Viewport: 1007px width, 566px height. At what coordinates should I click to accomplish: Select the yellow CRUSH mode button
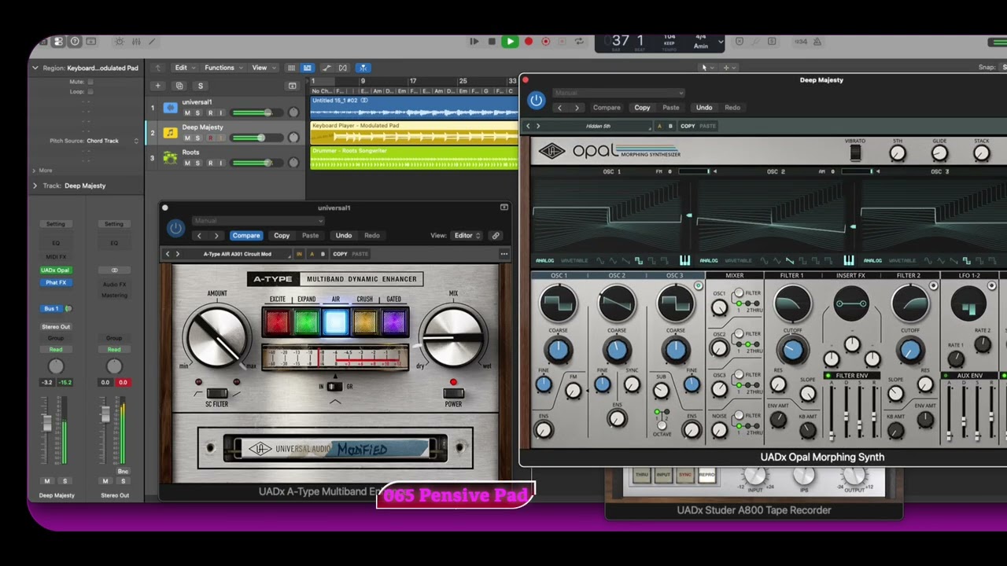tap(364, 322)
